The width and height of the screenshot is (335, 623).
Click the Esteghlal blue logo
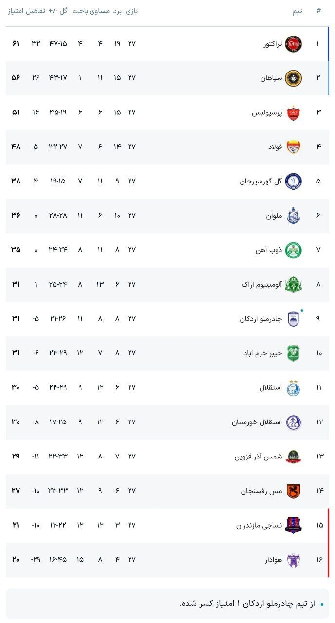293,388
